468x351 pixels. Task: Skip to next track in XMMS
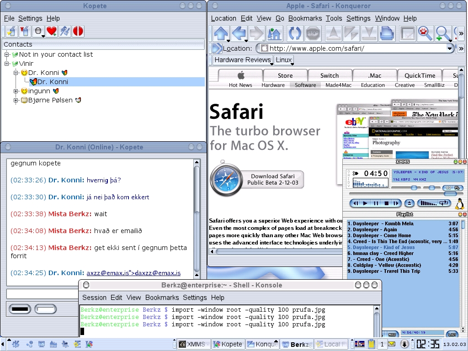pos(396,203)
